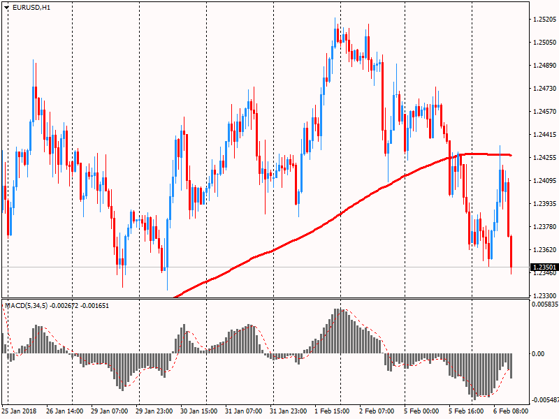The height and width of the screenshot is (419, 559).
Task: Click the 1.23300 price axis label
Action: 544,296
